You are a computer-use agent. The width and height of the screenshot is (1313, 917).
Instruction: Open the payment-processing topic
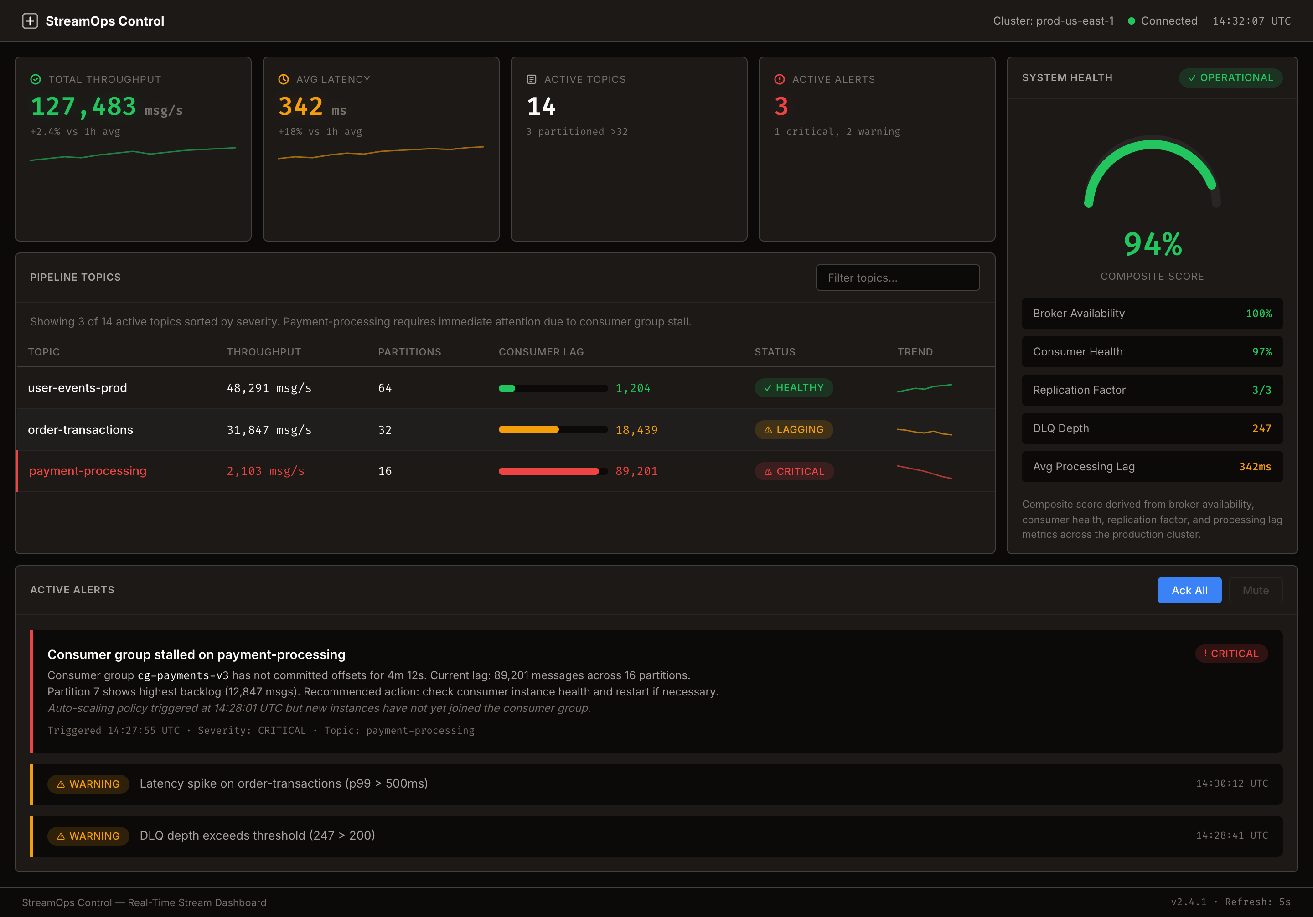click(x=88, y=470)
